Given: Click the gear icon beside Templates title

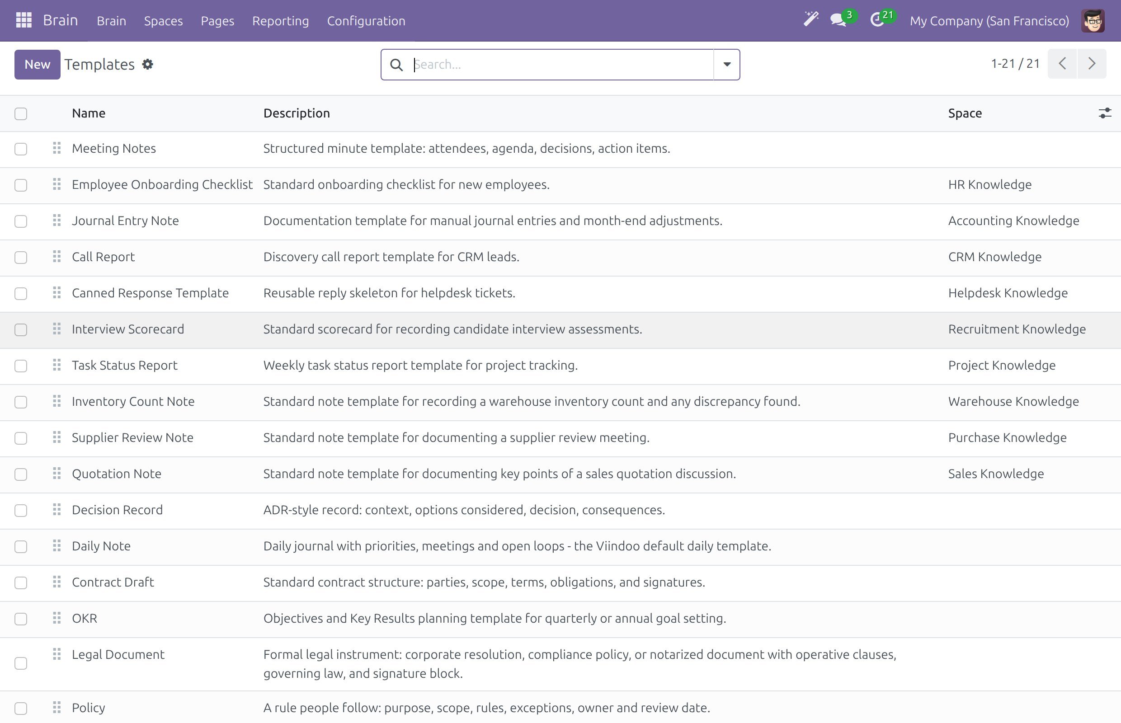Looking at the screenshot, I should click(147, 64).
